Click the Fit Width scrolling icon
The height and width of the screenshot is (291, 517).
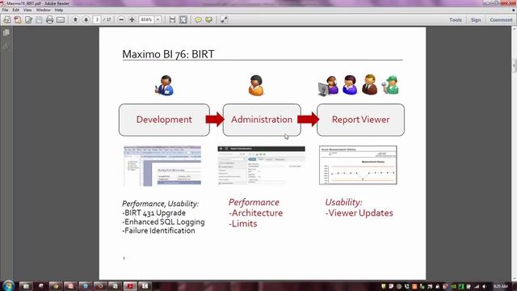click(x=172, y=19)
